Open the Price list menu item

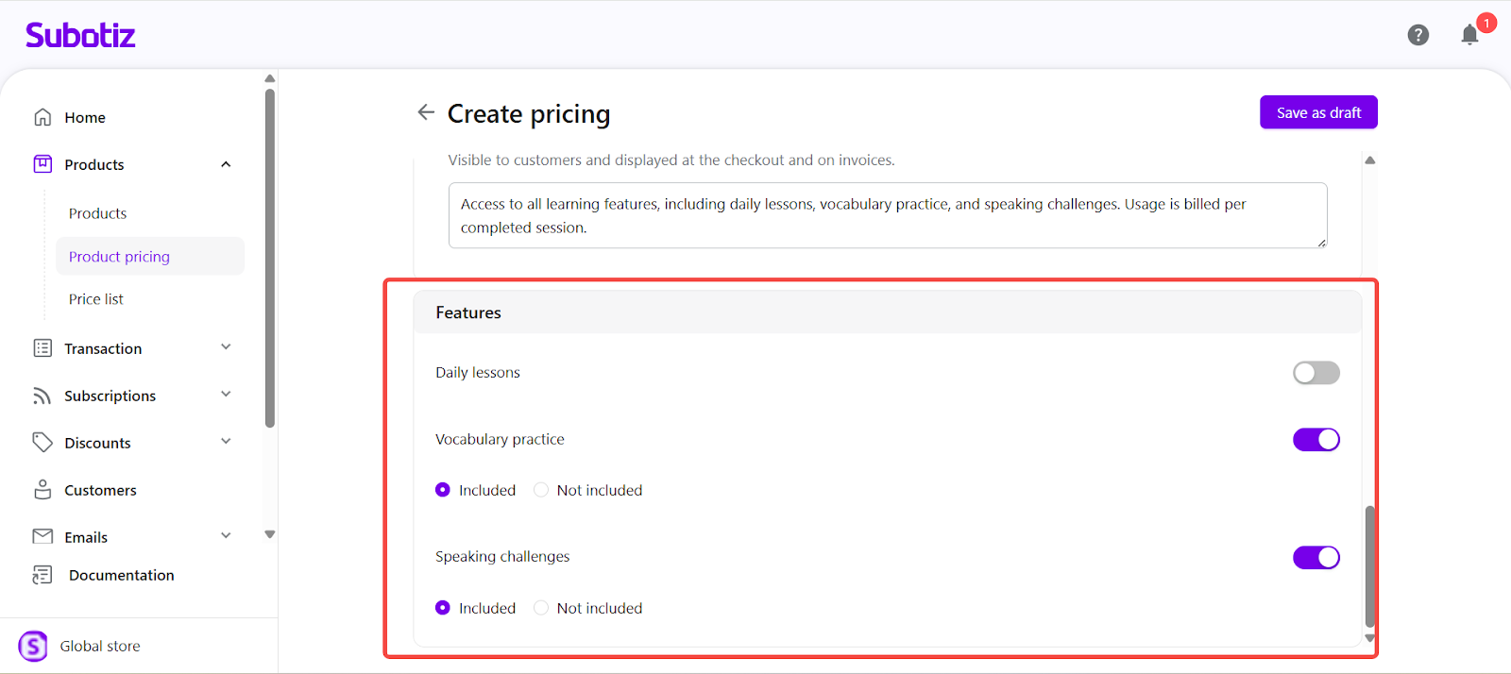[x=96, y=299]
